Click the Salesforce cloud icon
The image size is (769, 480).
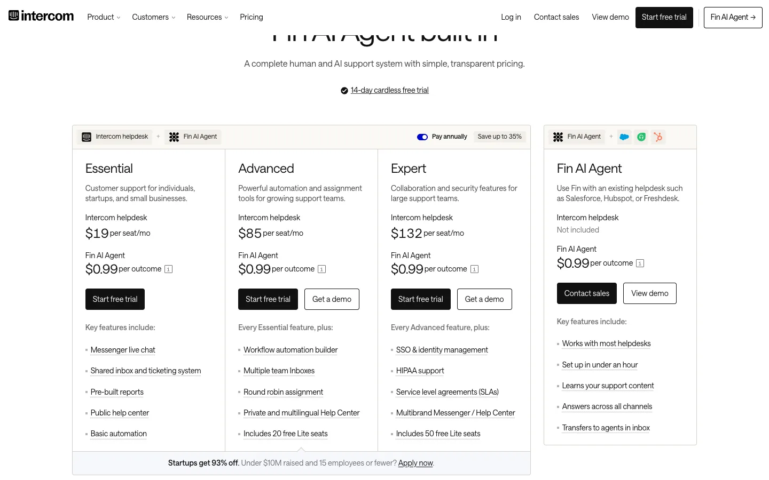(624, 137)
